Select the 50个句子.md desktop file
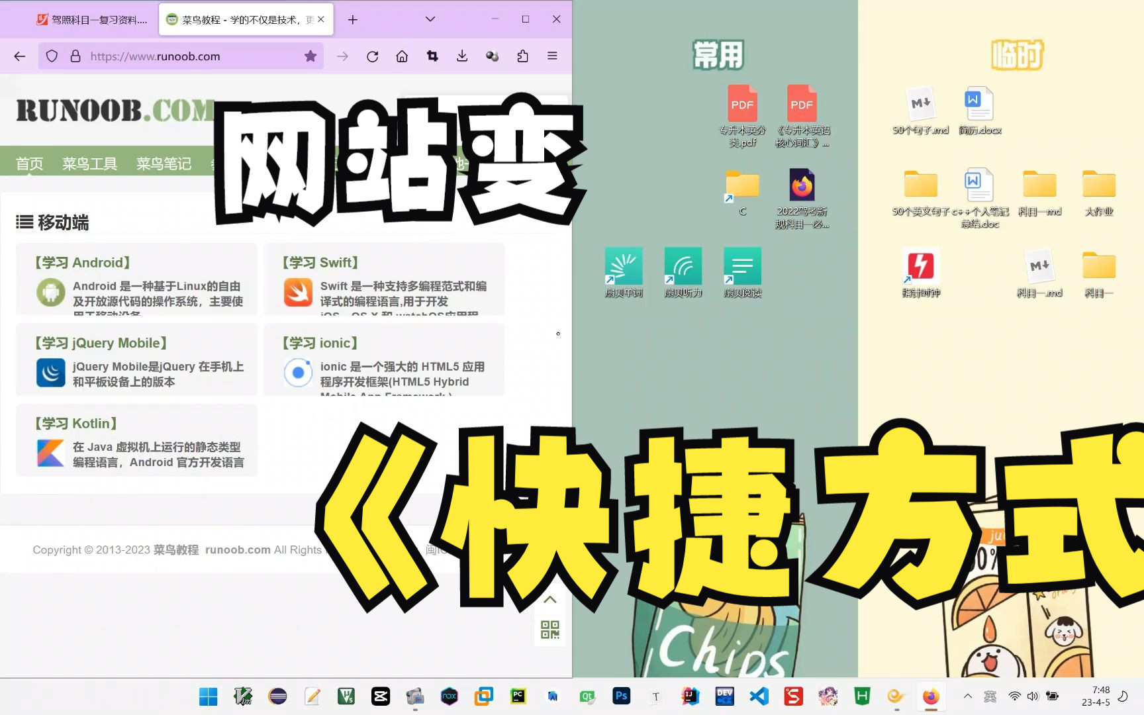 click(921, 111)
